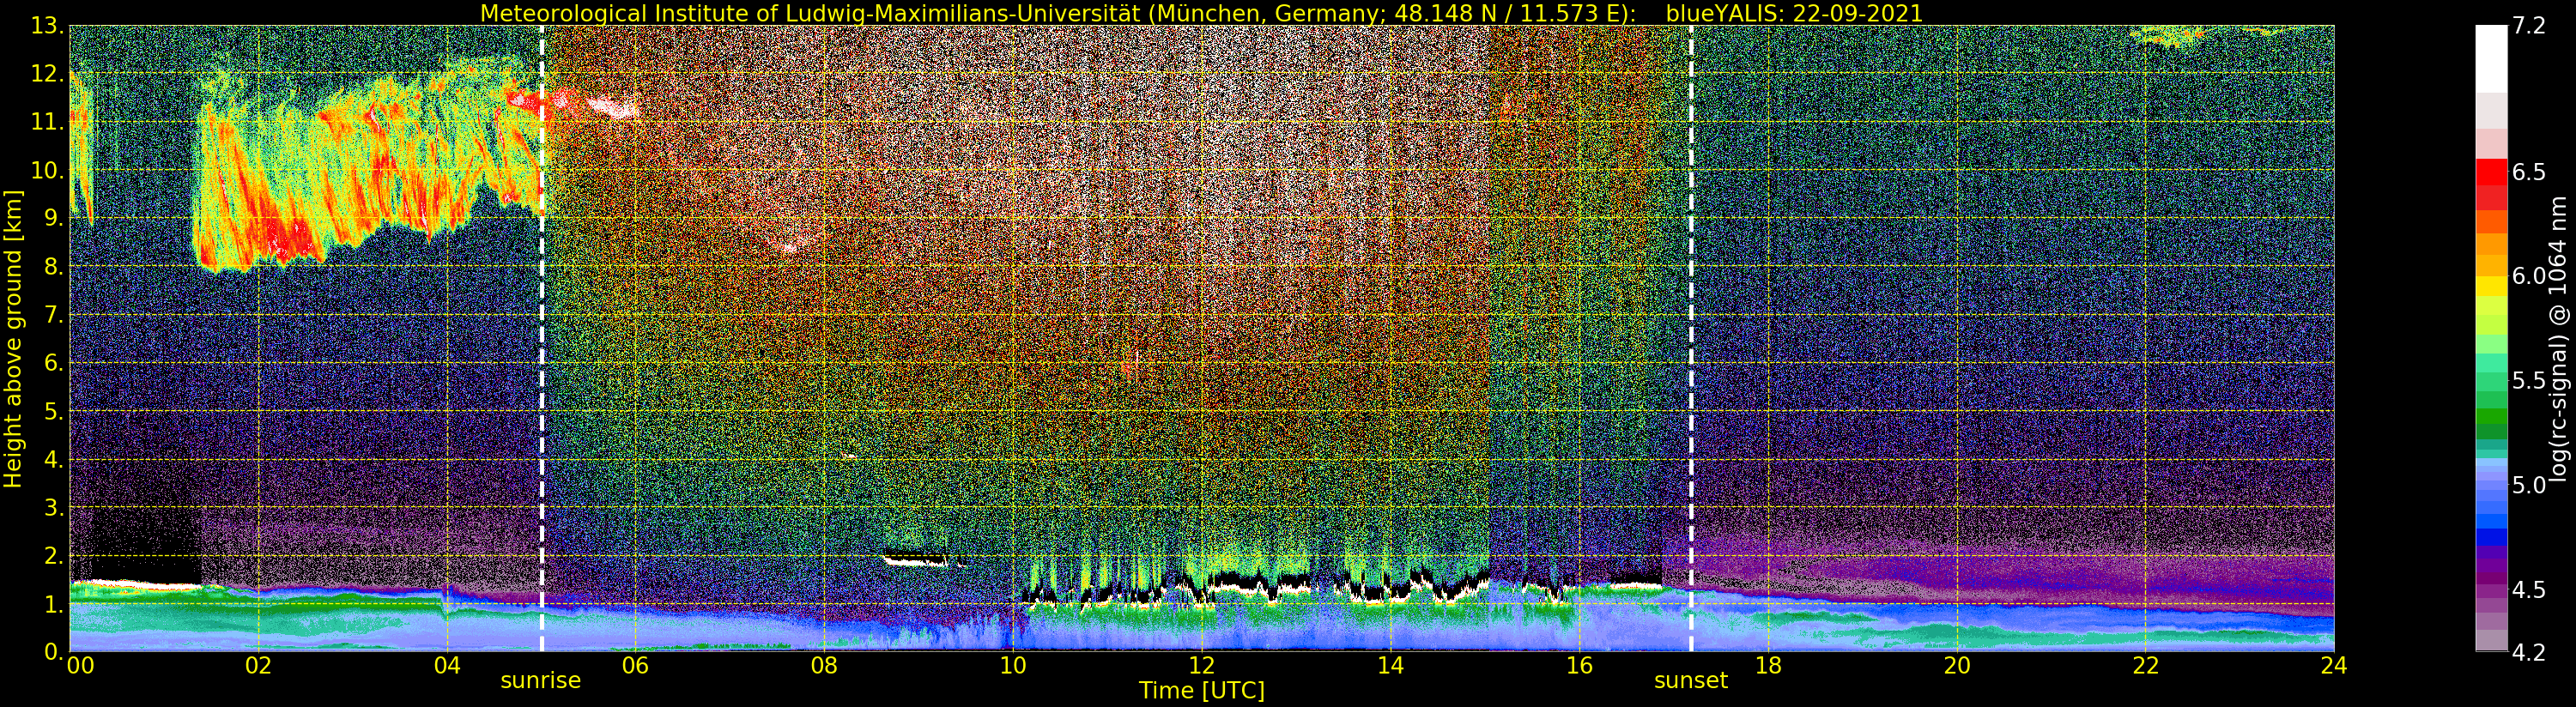Viewport: 2576px width, 707px height.
Task: Click the height tick label '12.'
Action: (48, 75)
